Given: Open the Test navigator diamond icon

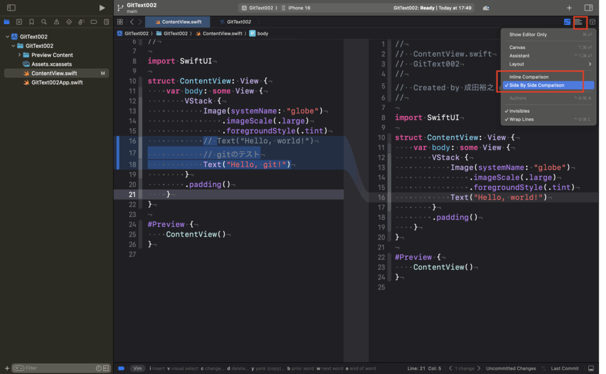Looking at the screenshot, I should (69, 22).
